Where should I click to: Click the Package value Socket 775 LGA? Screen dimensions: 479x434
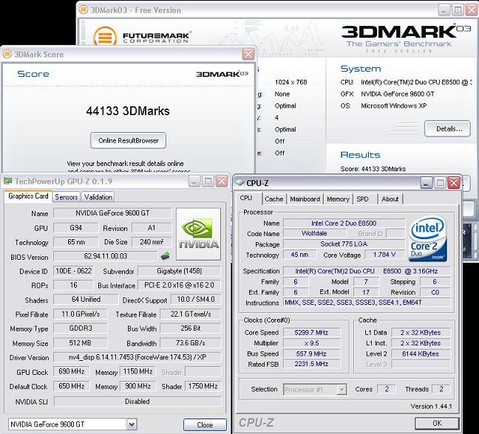pos(344,244)
